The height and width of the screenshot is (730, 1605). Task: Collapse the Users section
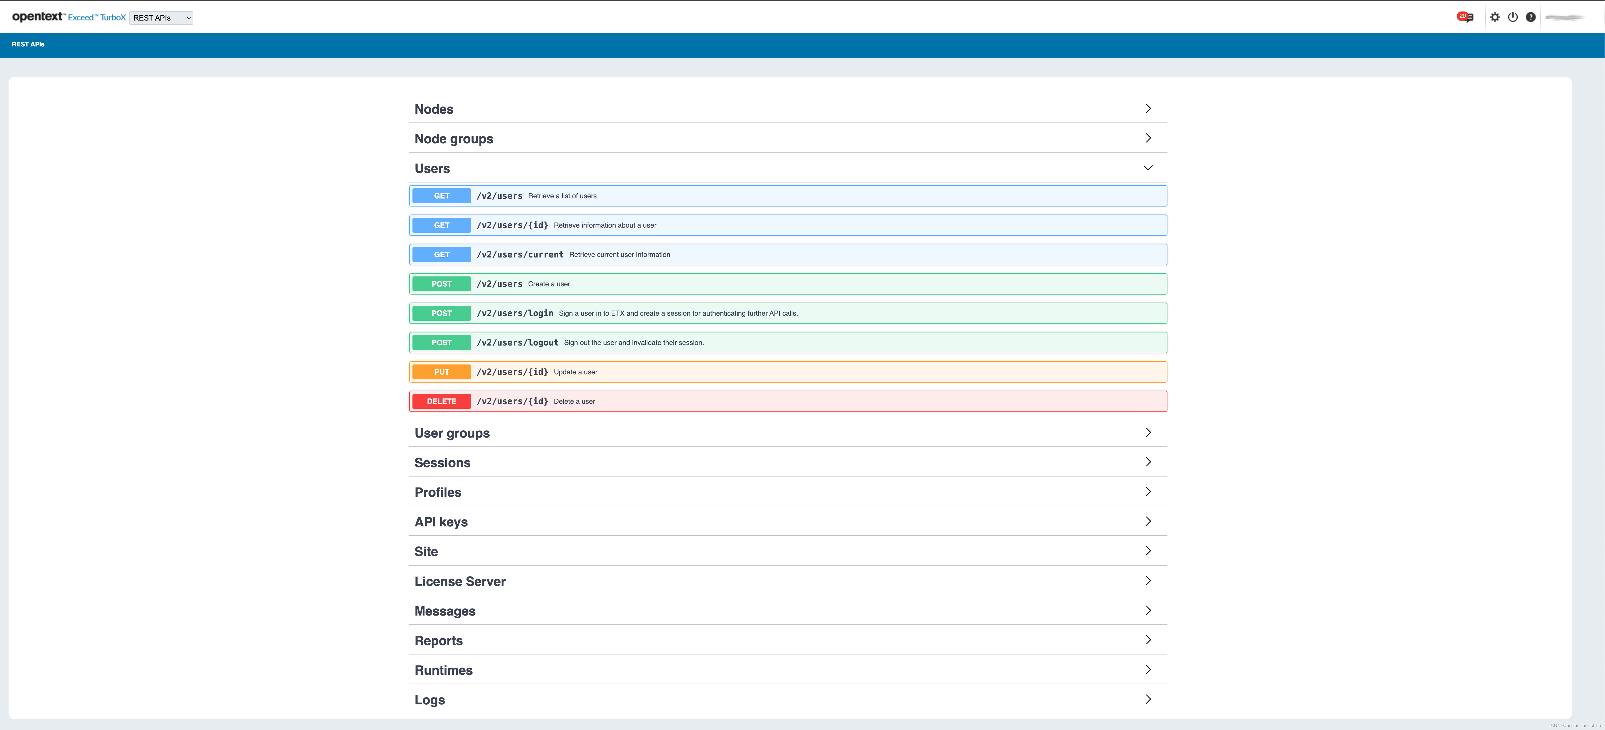788,168
